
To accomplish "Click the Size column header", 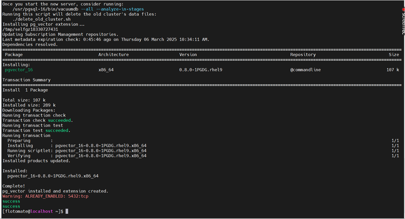I will pos(394,55).
